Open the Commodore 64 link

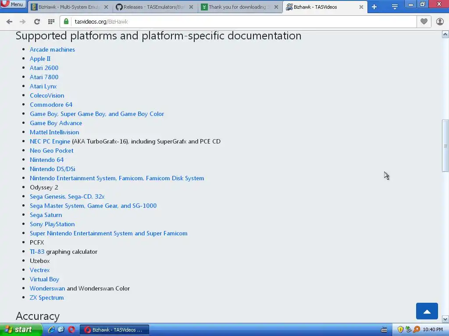point(51,105)
